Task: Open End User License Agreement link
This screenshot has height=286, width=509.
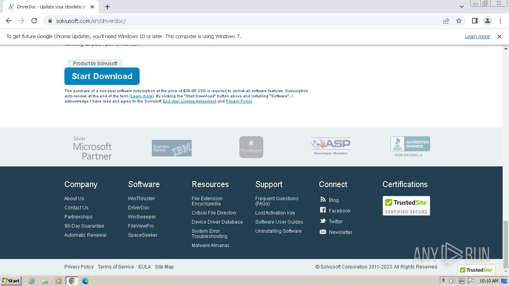Action: [189, 101]
